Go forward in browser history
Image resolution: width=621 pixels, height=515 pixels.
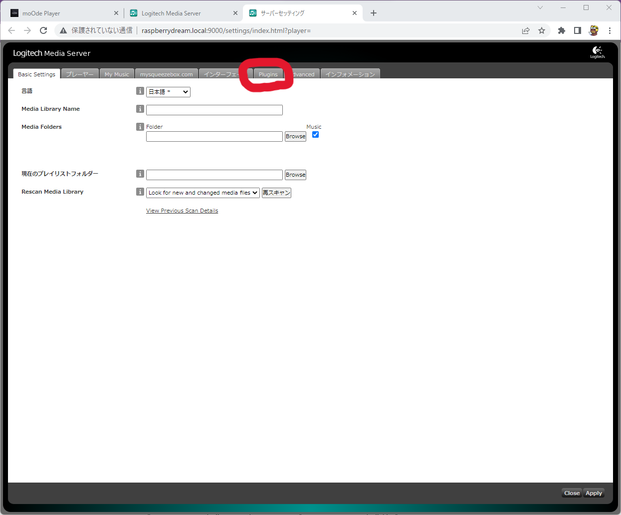[27, 30]
